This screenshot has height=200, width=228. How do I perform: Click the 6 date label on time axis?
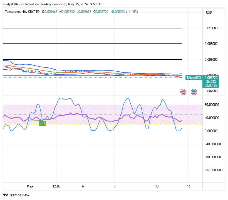(83, 186)
